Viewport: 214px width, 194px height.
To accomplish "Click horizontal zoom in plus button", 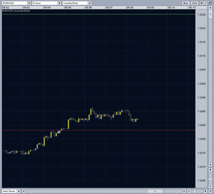I will click(x=205, y=191).
